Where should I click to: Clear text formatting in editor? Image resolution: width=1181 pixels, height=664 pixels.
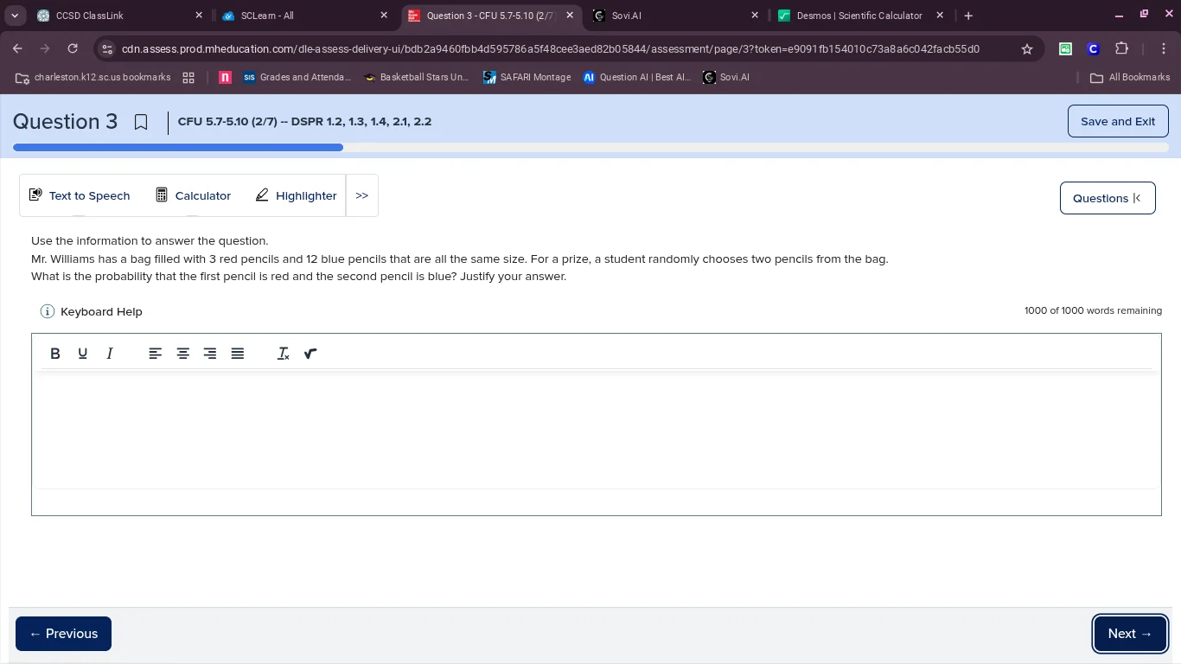(283, 354)
